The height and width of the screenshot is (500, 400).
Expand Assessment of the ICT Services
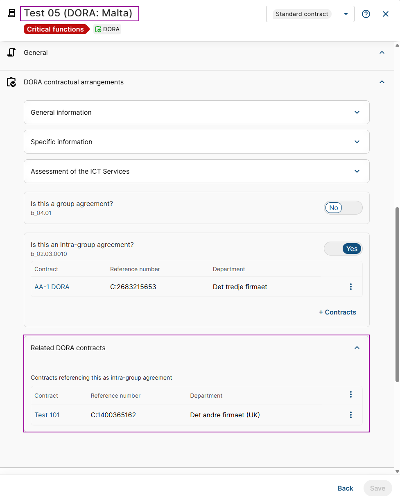point(357,171)
